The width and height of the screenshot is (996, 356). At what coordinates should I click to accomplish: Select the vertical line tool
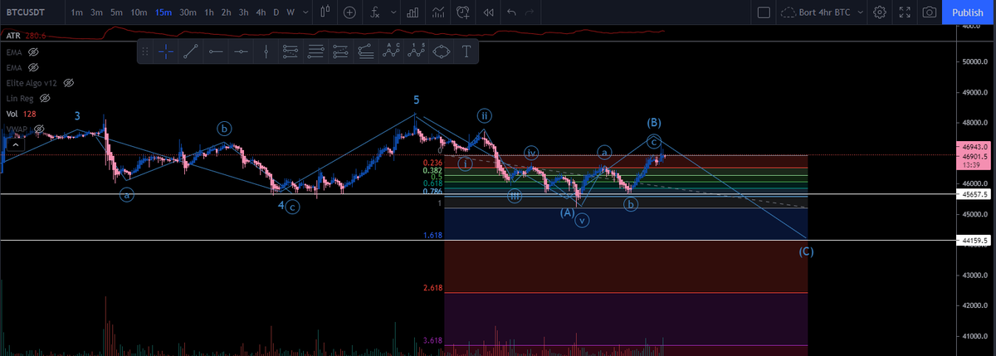click(266, 51)
